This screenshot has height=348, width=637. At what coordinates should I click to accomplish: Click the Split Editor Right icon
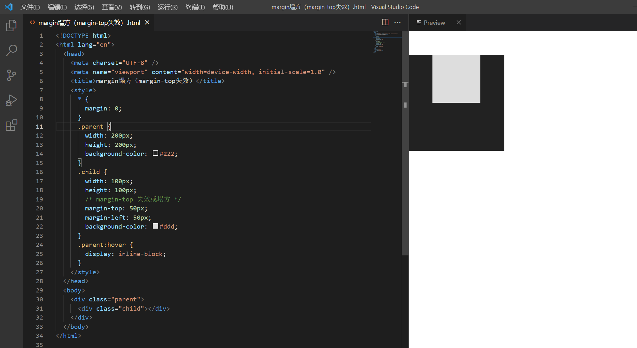(385, 22)
